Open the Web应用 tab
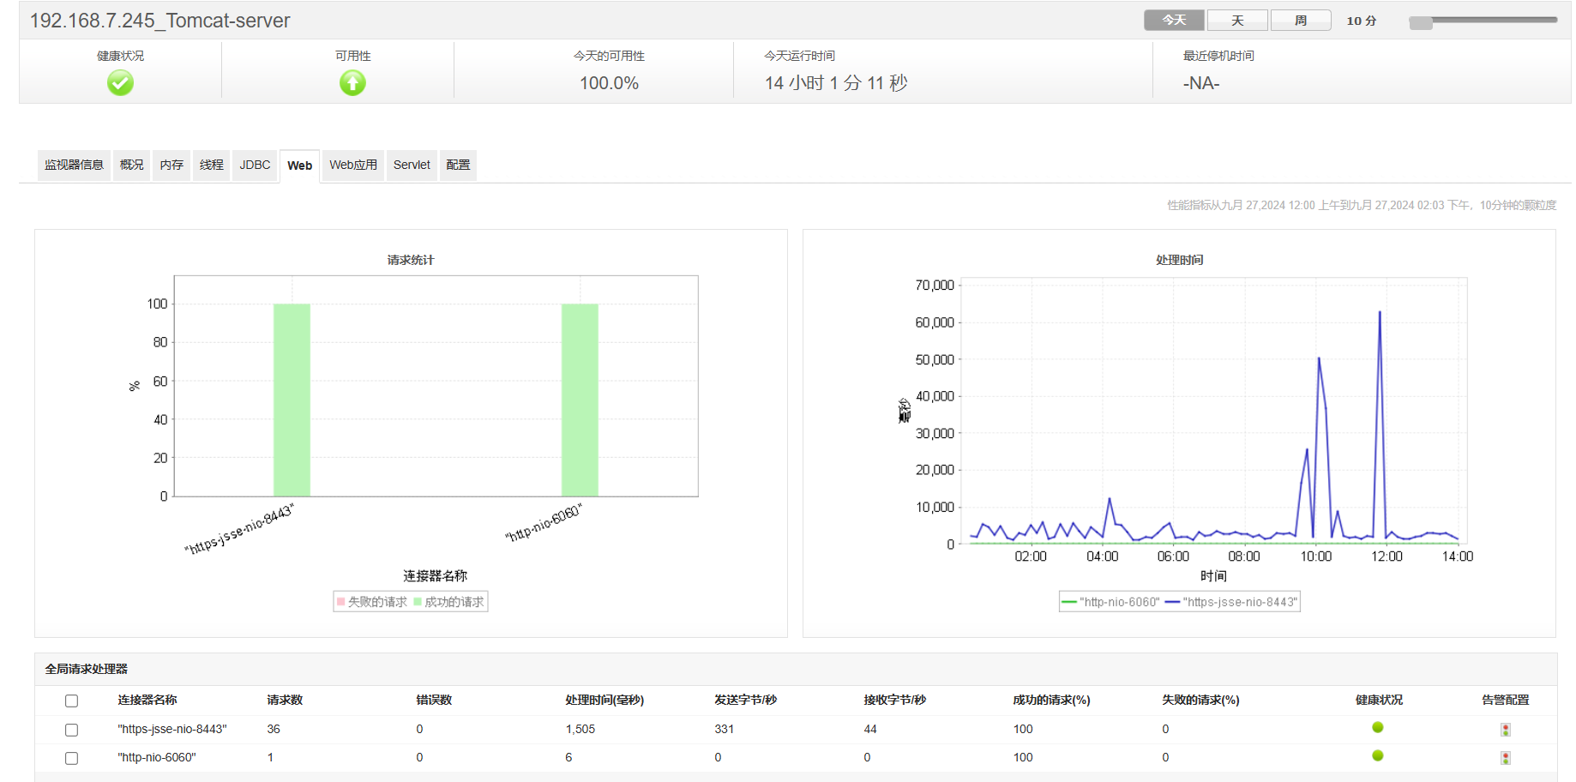This screenshot has width=1576, height=782. point(353,165)
